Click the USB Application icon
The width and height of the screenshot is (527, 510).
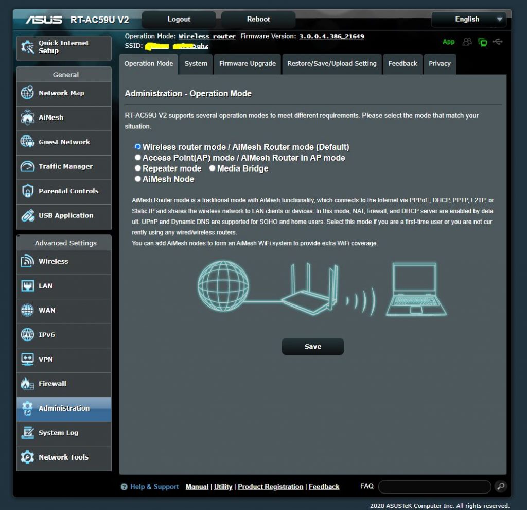pos(28,215)
